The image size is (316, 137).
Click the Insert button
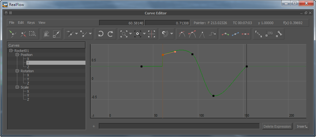tap(302, 126)
